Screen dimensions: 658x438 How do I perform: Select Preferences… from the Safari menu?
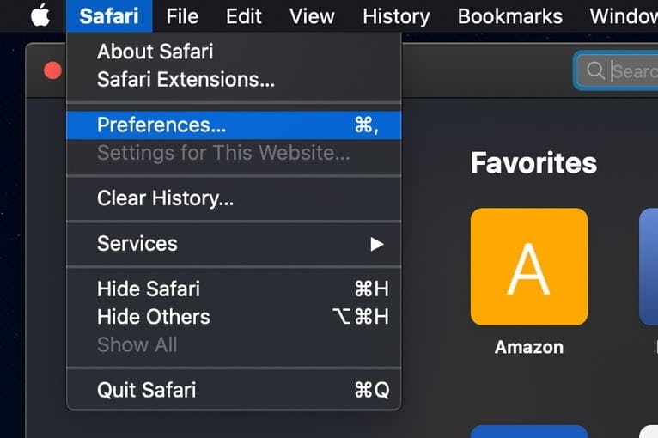coord(234,125)
